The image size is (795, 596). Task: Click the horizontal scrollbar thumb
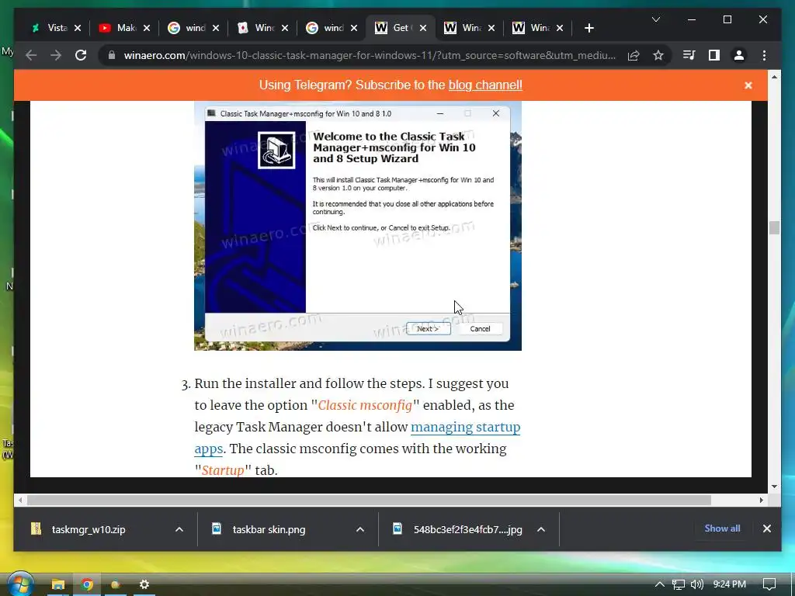tap(369, 500)
